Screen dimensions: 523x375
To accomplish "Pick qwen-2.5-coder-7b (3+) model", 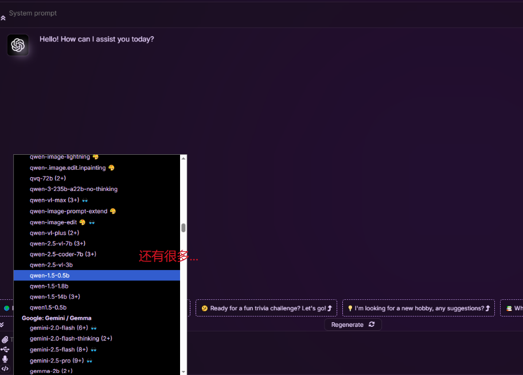I will click(63, 254).
